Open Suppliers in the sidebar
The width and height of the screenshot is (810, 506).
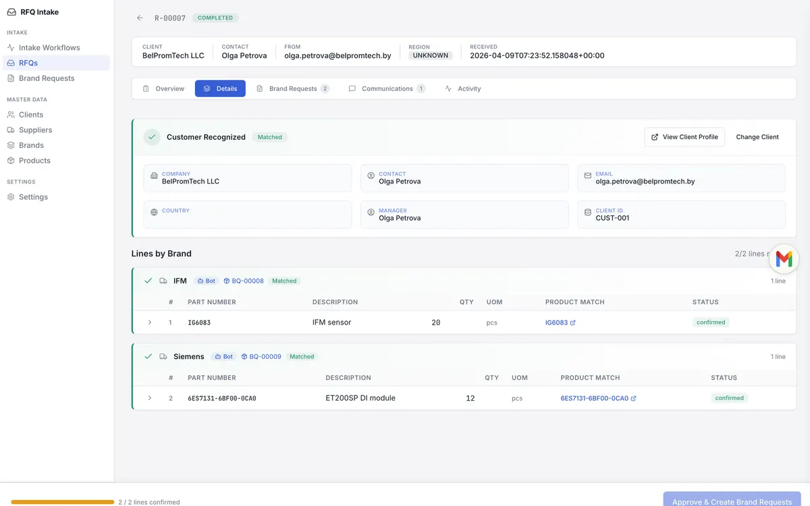tap(55, 130)
